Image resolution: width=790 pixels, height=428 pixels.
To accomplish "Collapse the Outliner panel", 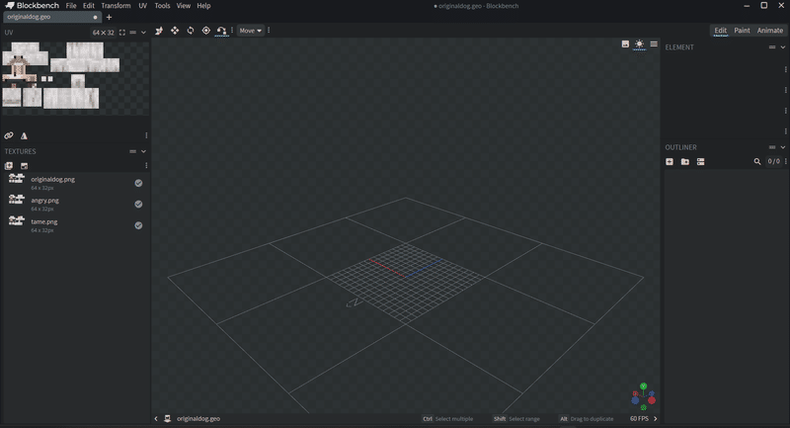I will click(x=783, y=147).
